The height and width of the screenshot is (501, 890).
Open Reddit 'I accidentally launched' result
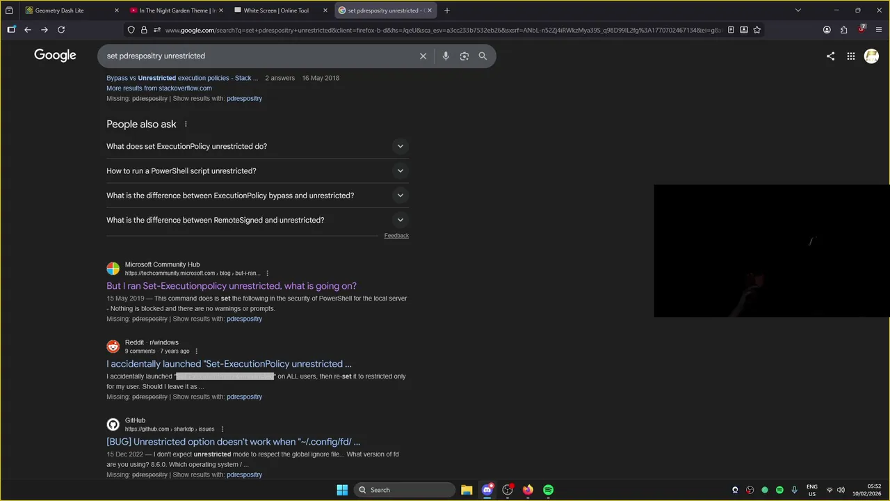pos(229,364)
